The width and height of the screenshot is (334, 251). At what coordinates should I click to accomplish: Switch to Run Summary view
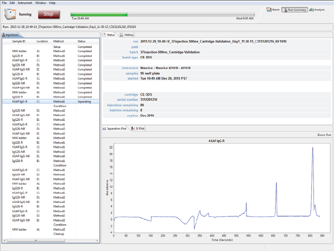click(x=294, y=10)
